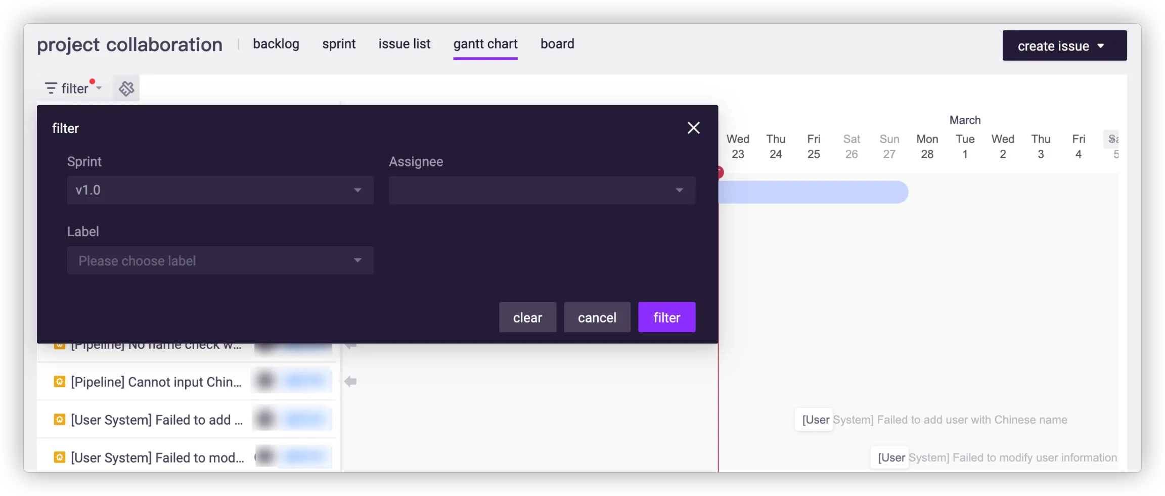The width and height of the screenshot is (1165, 496).
Task: Open the sprint tab
Action: click(339, 44)
